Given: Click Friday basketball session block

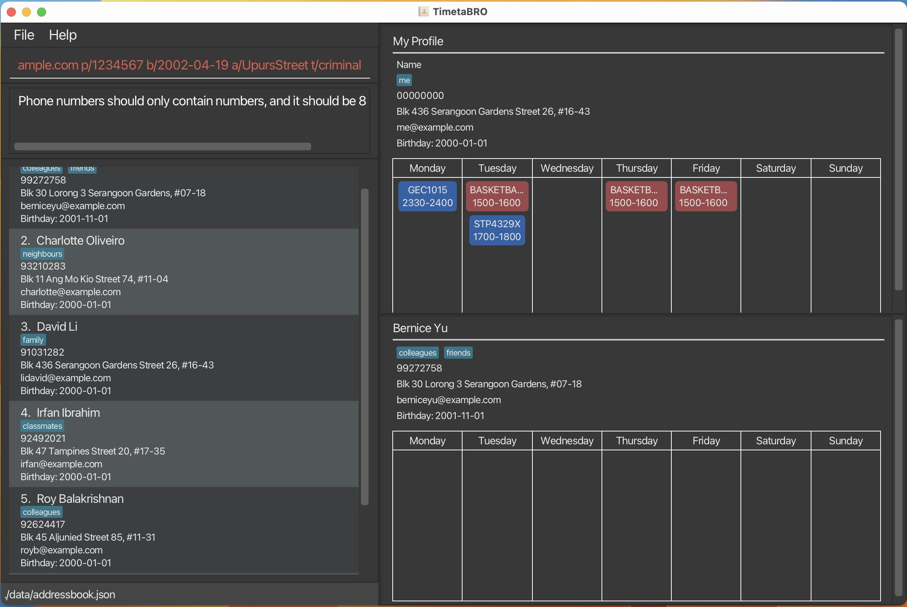Looking at the screenshot, I should (705, 196).
